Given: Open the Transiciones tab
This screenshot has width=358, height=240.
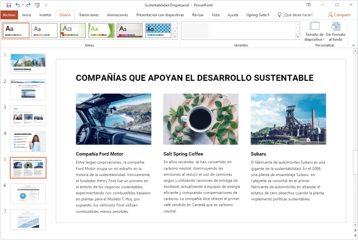Looking at the screenshot, I should tap(89, 15).
